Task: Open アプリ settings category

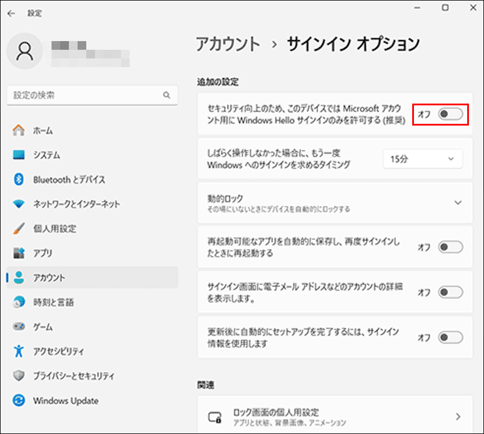Action: (92, 253)
